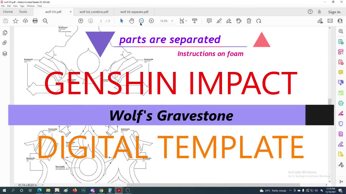Print the document using the printer icon
346x194 pixels.
35,21
